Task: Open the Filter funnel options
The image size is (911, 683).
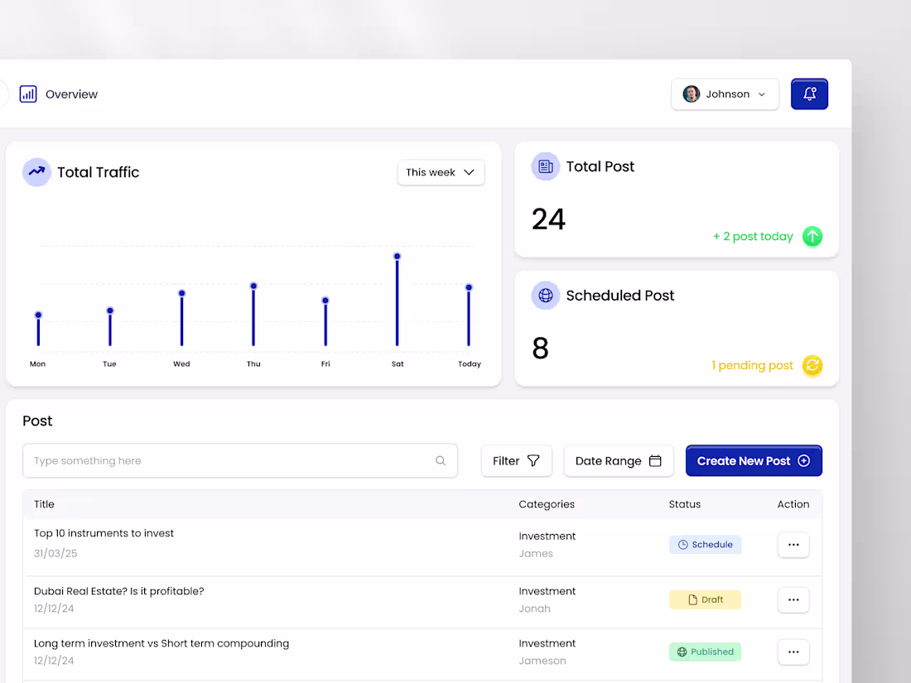Action: click(x=534, y=460)
